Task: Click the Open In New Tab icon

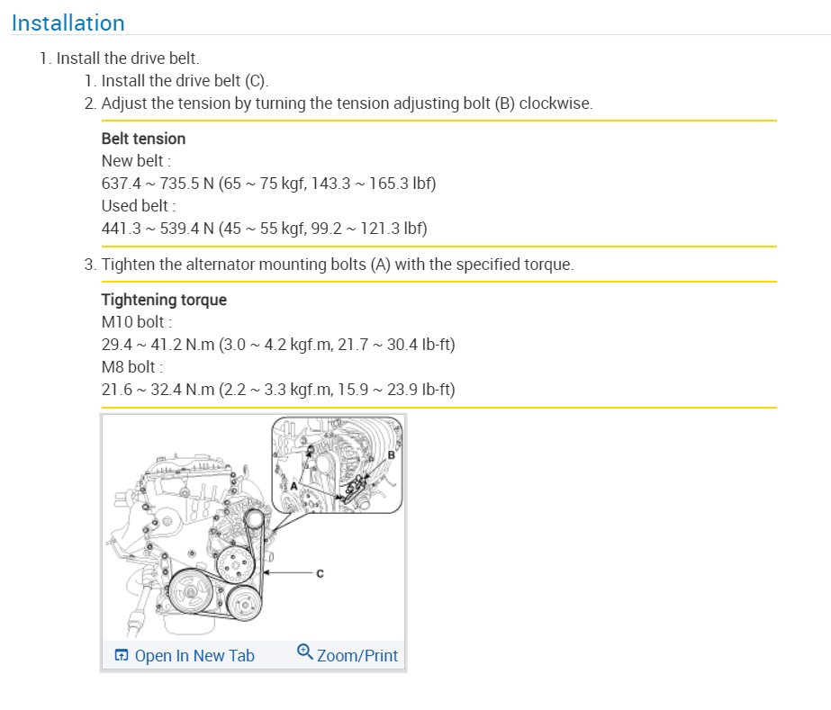Action: [x=122, y=656]
